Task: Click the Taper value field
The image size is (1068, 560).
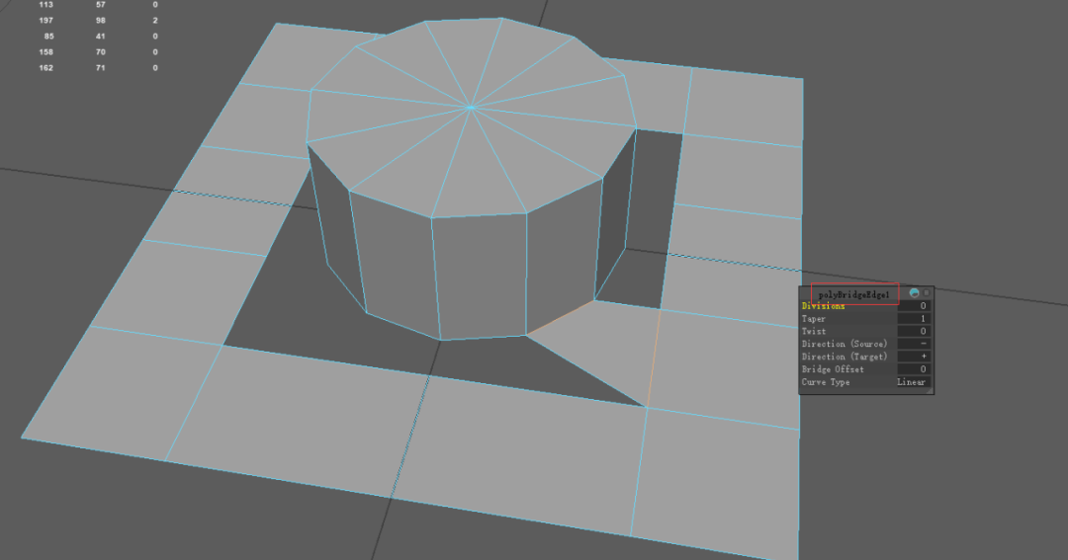Action: point(914,318)
